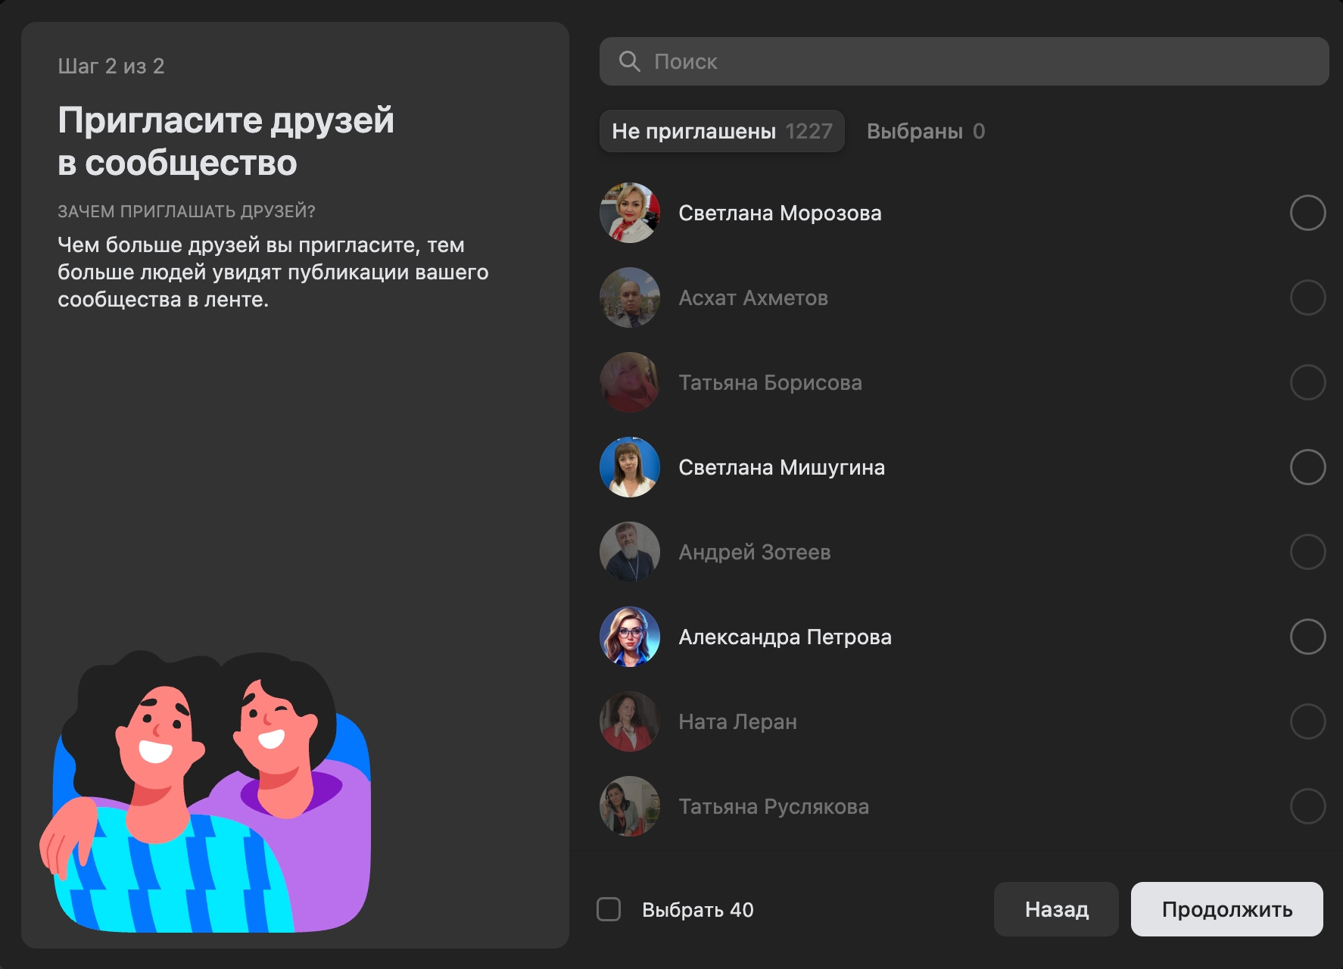The image size is (1343, 969).
Task: Click the name Татьяна Борисова
Action: click(770, 383)
